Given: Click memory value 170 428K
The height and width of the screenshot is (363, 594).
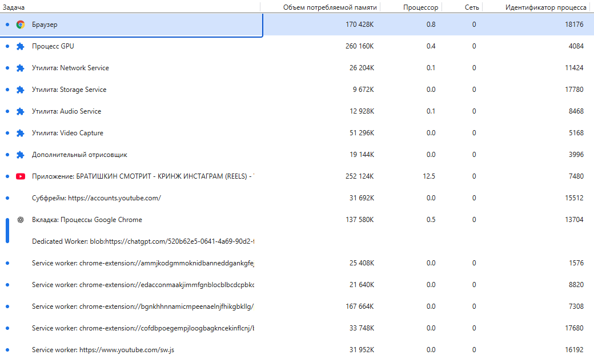Looking at the screenshot, I should pos(359,25).
